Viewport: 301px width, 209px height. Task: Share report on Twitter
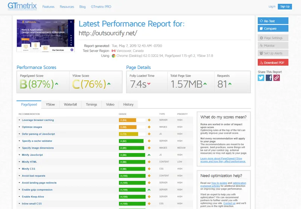(261, 78)
